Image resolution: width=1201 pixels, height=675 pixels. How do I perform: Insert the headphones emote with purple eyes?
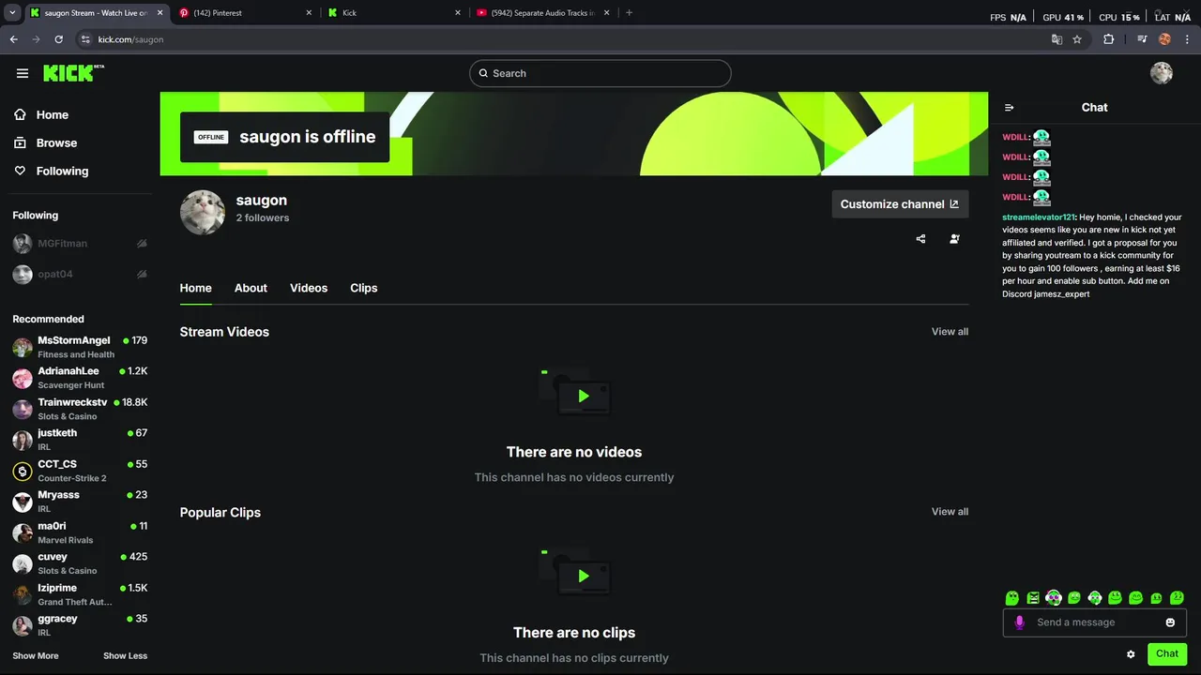point(1054,597)
